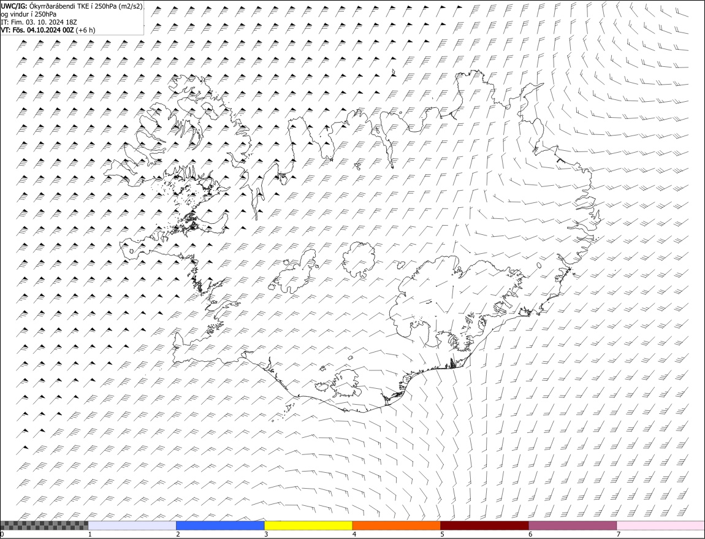Image resolution: width=705 pixels, height=539 pixels.
Task: Click the yellow 3-4 legend swatch
Action: click(x=308, y=526)
